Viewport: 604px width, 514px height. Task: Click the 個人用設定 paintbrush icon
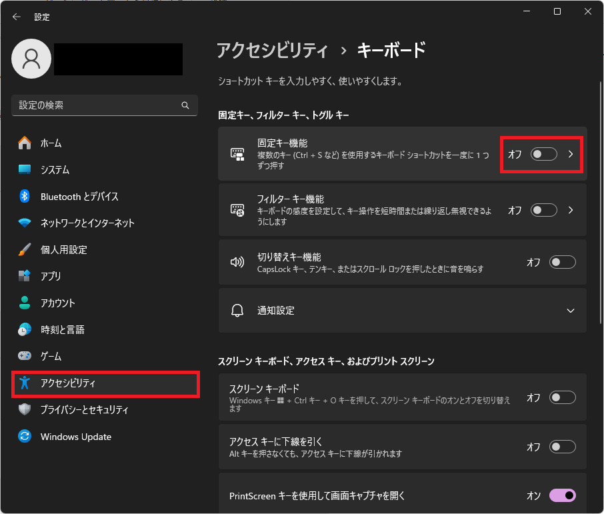tap(25, 250)
